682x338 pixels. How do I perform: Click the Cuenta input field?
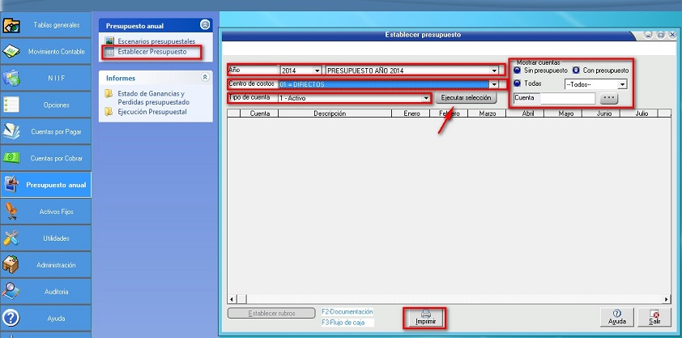click(x=567, y=98)
